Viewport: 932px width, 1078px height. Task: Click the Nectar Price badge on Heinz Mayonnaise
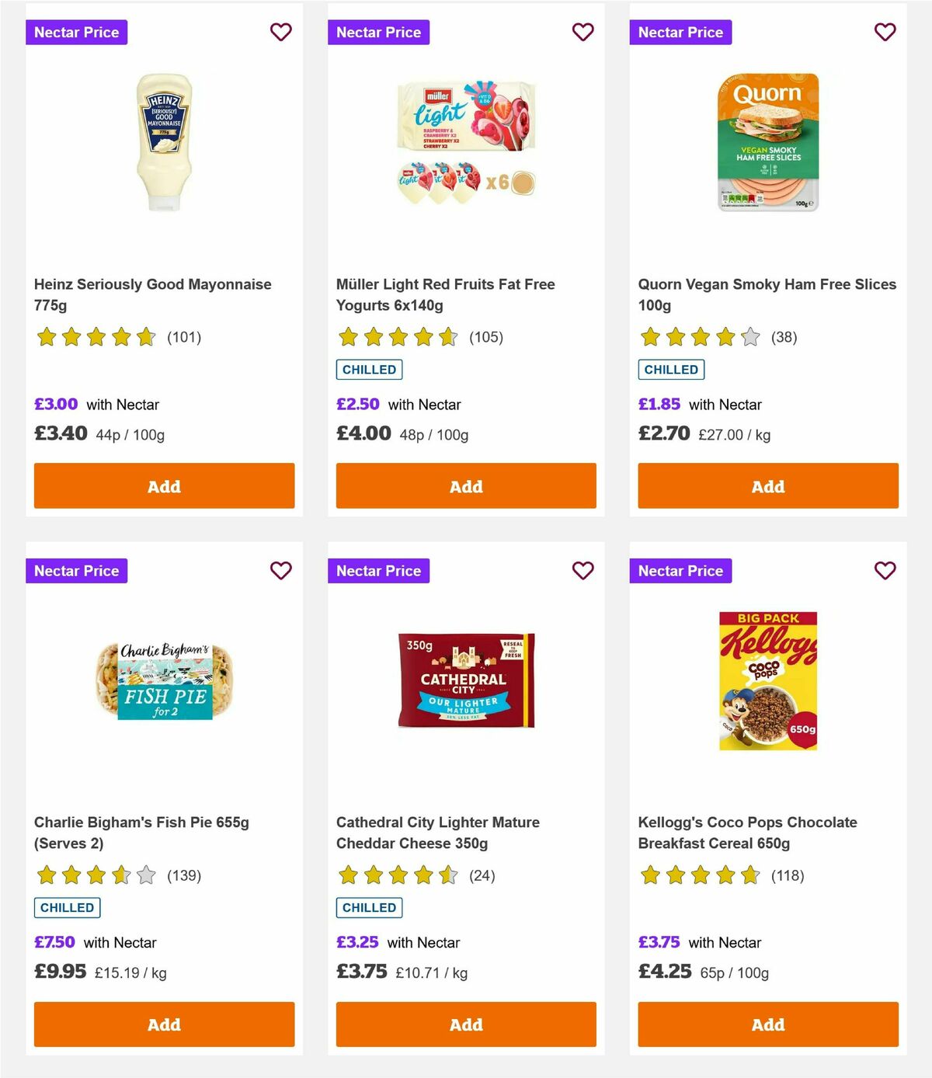tap(76, 33)
